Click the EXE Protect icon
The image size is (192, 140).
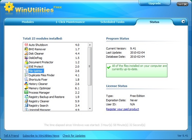tap(26, 66)
